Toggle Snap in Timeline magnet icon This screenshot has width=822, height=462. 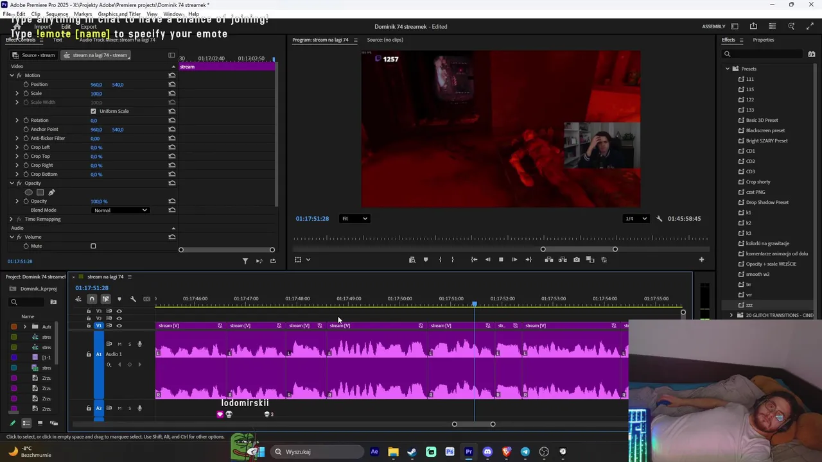[92, 299]
